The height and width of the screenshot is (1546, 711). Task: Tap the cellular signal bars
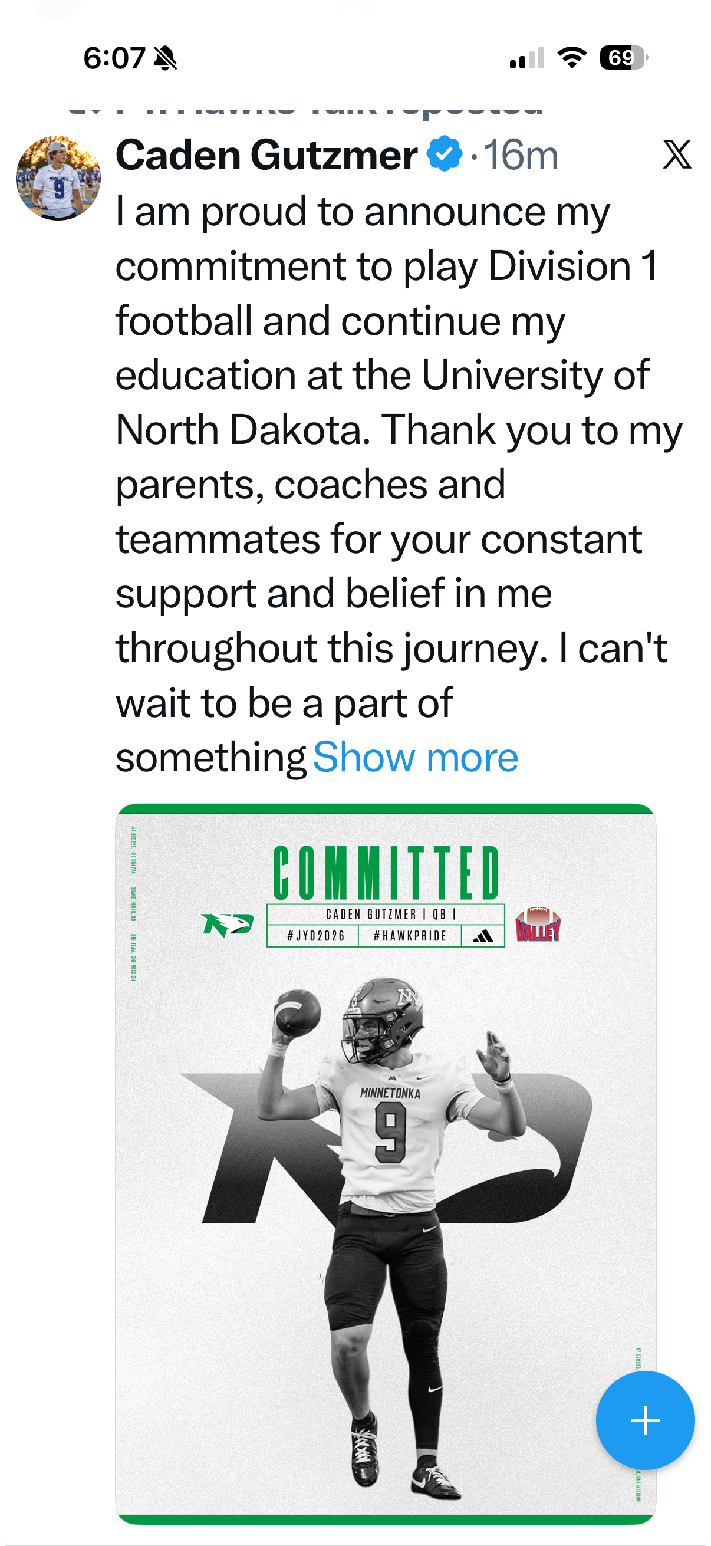pyautogui.click(x=527, y=58)
